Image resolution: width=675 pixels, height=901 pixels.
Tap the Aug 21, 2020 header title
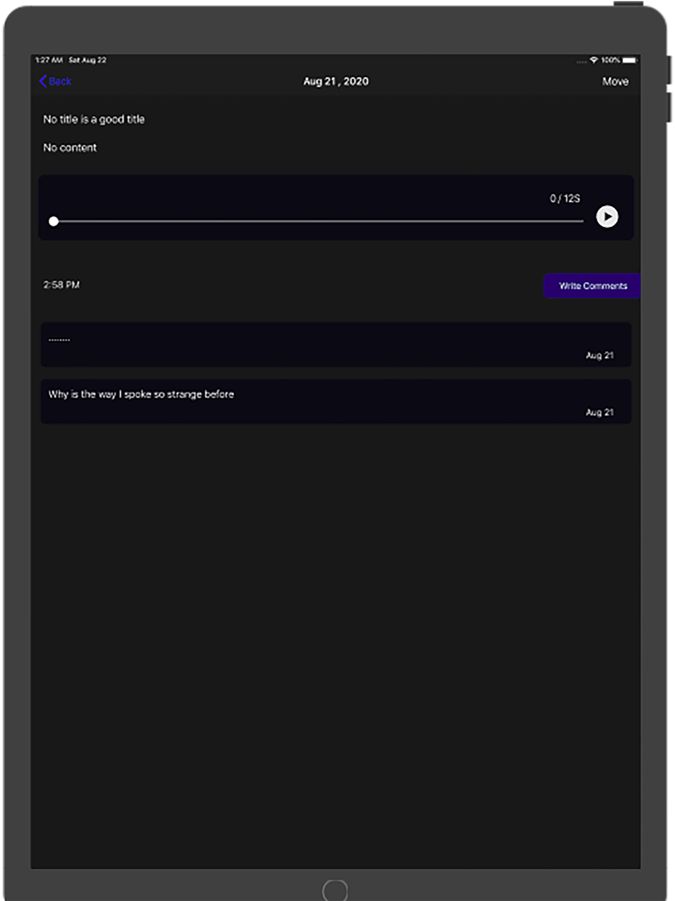(x=336, y=81)
